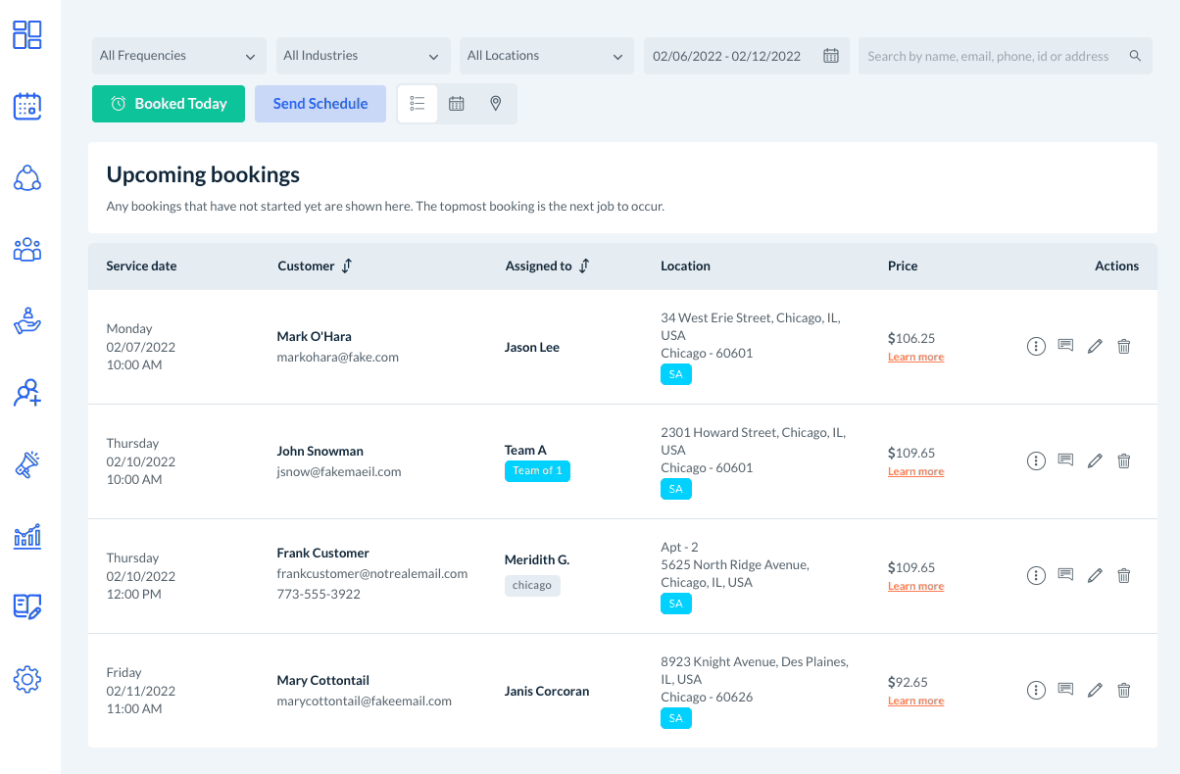Screen dimensions: 1180x774
Task: Click the Booked Today button
Action: 169,104
